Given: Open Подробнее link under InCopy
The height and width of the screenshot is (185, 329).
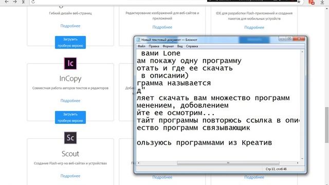Looking at the screenshot, I should tap(70, 101).
